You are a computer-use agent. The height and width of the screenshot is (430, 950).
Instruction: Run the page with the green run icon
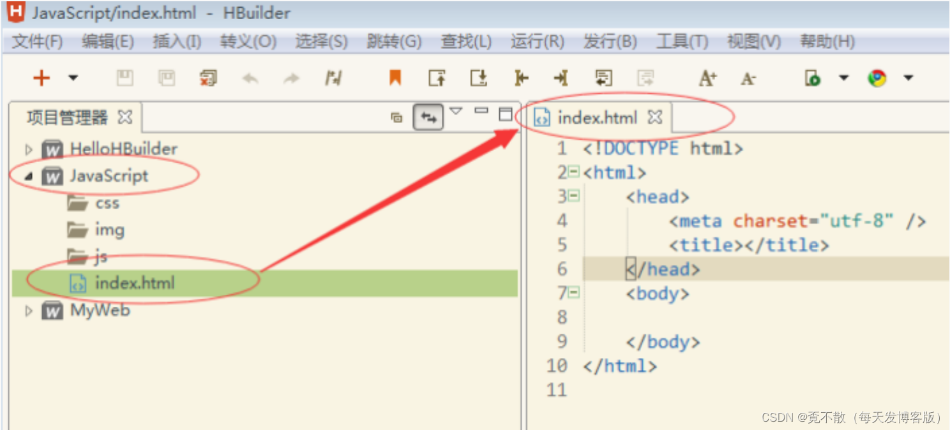pyautogui.click(x=812, y=78)
